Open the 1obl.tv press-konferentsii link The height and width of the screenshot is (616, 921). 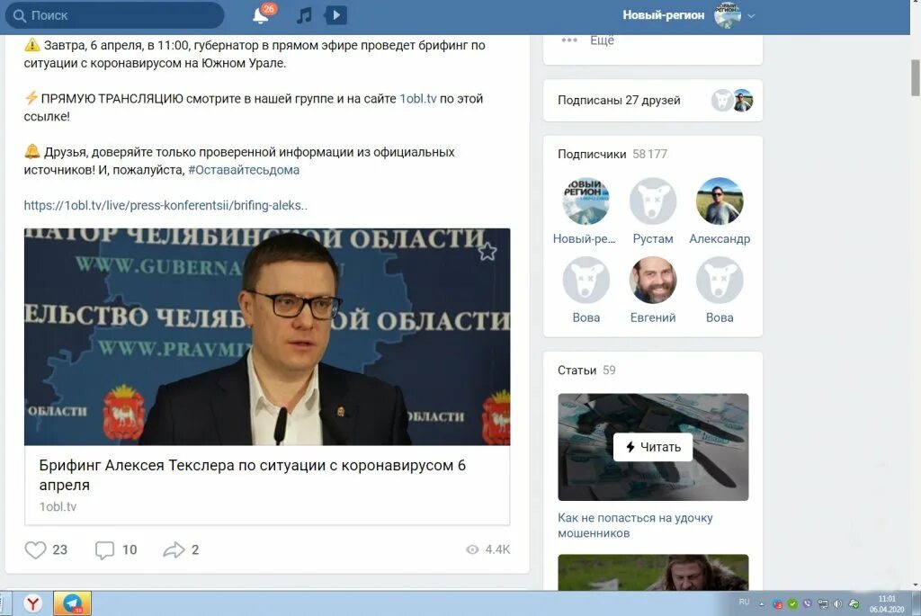[165, 206]
